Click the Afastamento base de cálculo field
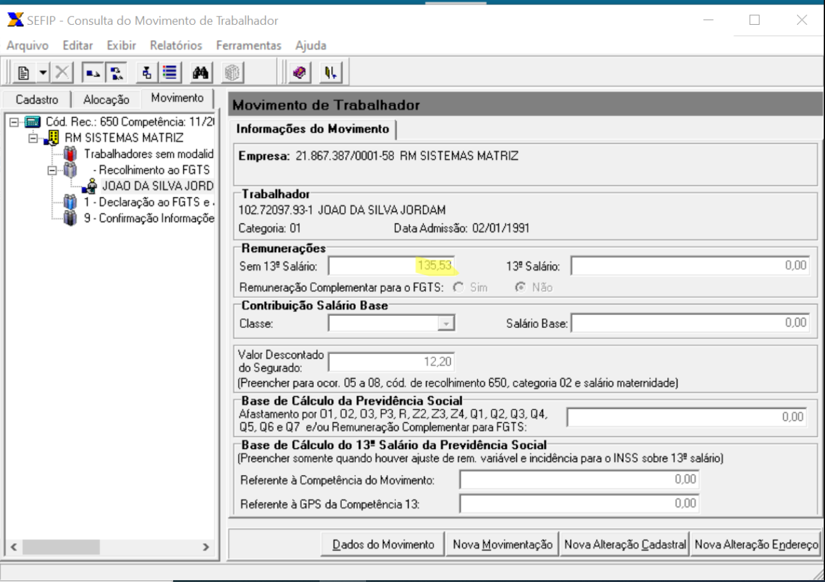This screenshot has width=825, height=582. click(x=687, y=416)
